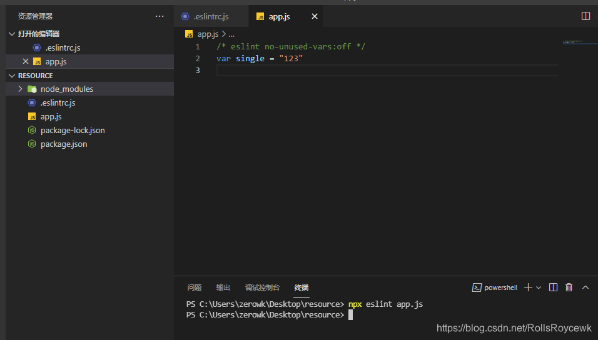Image resolution: width=598 pixels, height=340 pixels.
Task: Switch to the 问题 panel tab
Action: pyautogui.click(x=195, y=287)
